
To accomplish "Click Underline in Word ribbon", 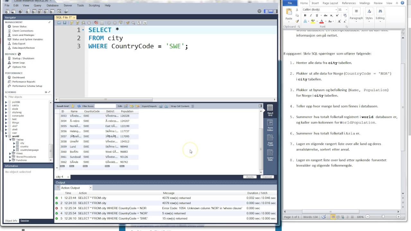I will pos(317,15).
